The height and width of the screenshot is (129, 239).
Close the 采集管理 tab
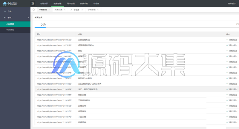49,10
